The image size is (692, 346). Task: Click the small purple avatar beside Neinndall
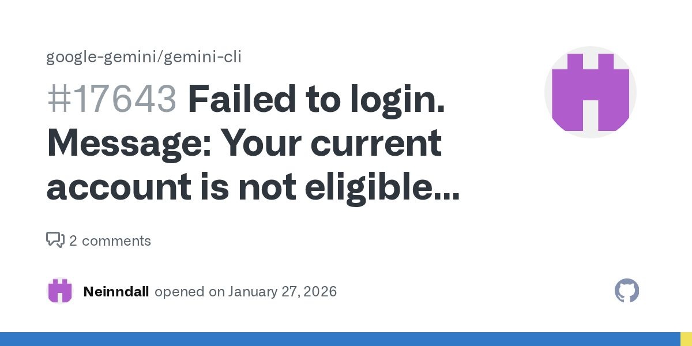(x=60, y=291)
